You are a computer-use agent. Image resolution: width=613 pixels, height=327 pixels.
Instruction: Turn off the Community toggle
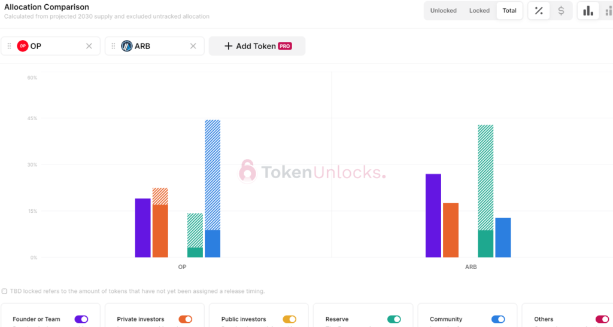tap(498, 319)
